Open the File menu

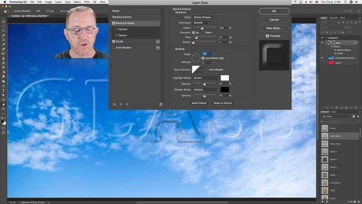[x=32, y=2]
